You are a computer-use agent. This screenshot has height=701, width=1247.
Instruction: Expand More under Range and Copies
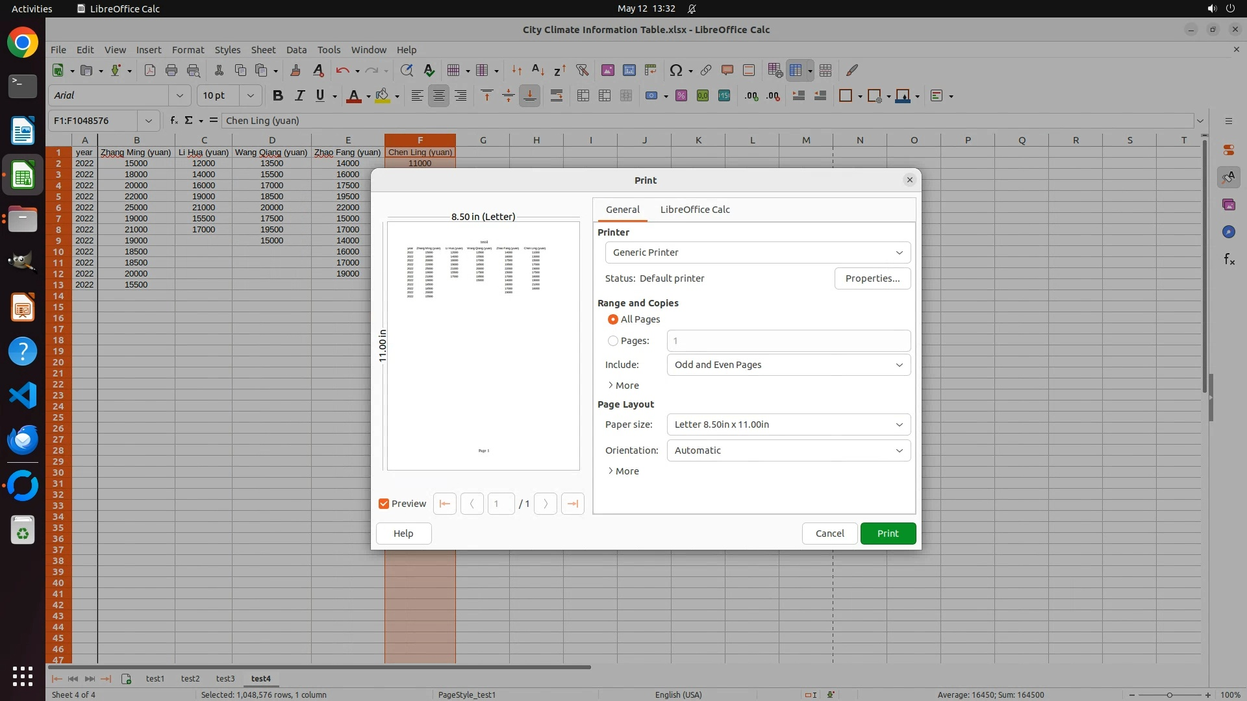[x=623, y=386]
